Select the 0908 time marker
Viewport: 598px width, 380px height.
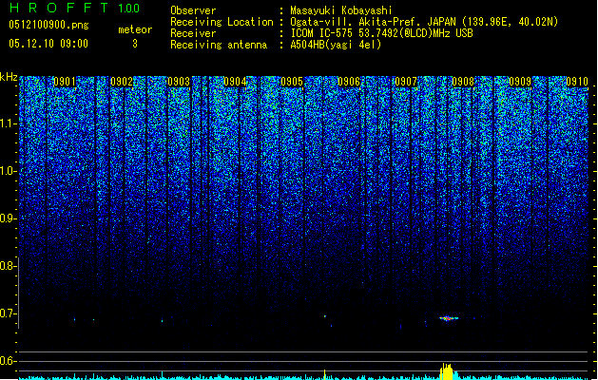pos(463,82)
